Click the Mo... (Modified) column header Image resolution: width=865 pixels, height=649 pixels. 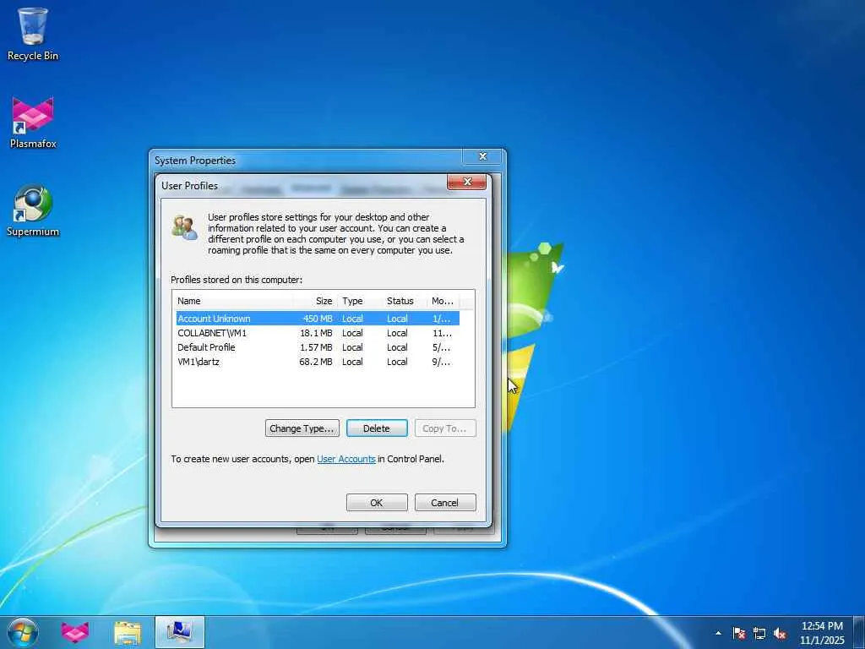click(443, 301)
